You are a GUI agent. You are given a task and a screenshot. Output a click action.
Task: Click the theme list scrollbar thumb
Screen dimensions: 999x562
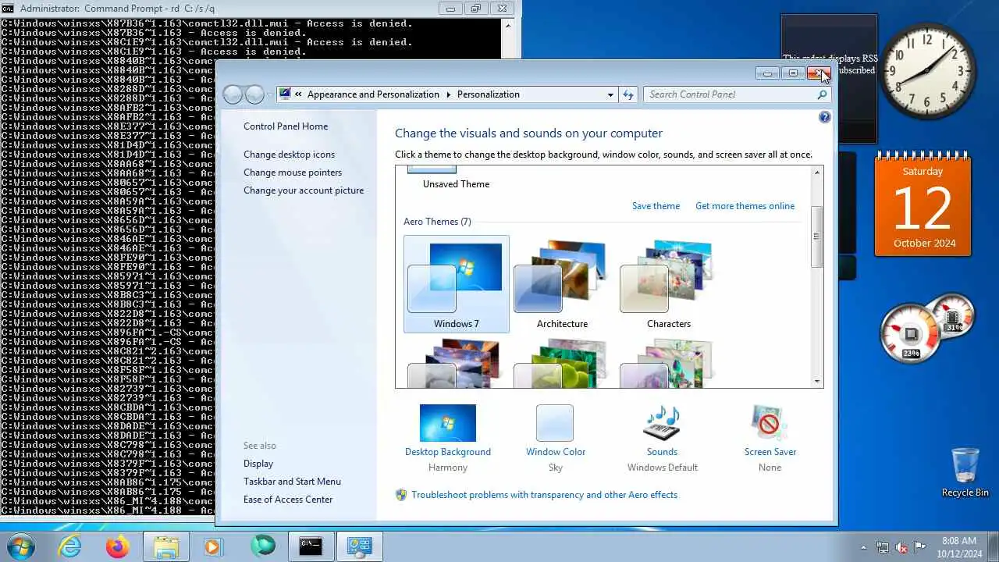click(x=817, y=237)
